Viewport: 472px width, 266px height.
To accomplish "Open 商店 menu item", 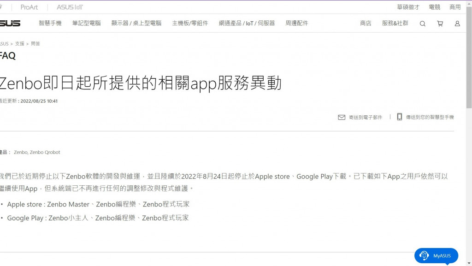I will [x=366, y=23].
